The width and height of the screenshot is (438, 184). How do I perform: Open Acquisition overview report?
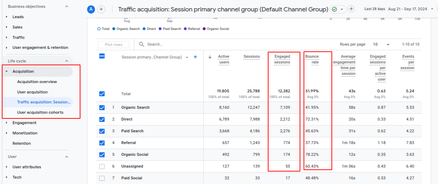[x=37, y=82]
